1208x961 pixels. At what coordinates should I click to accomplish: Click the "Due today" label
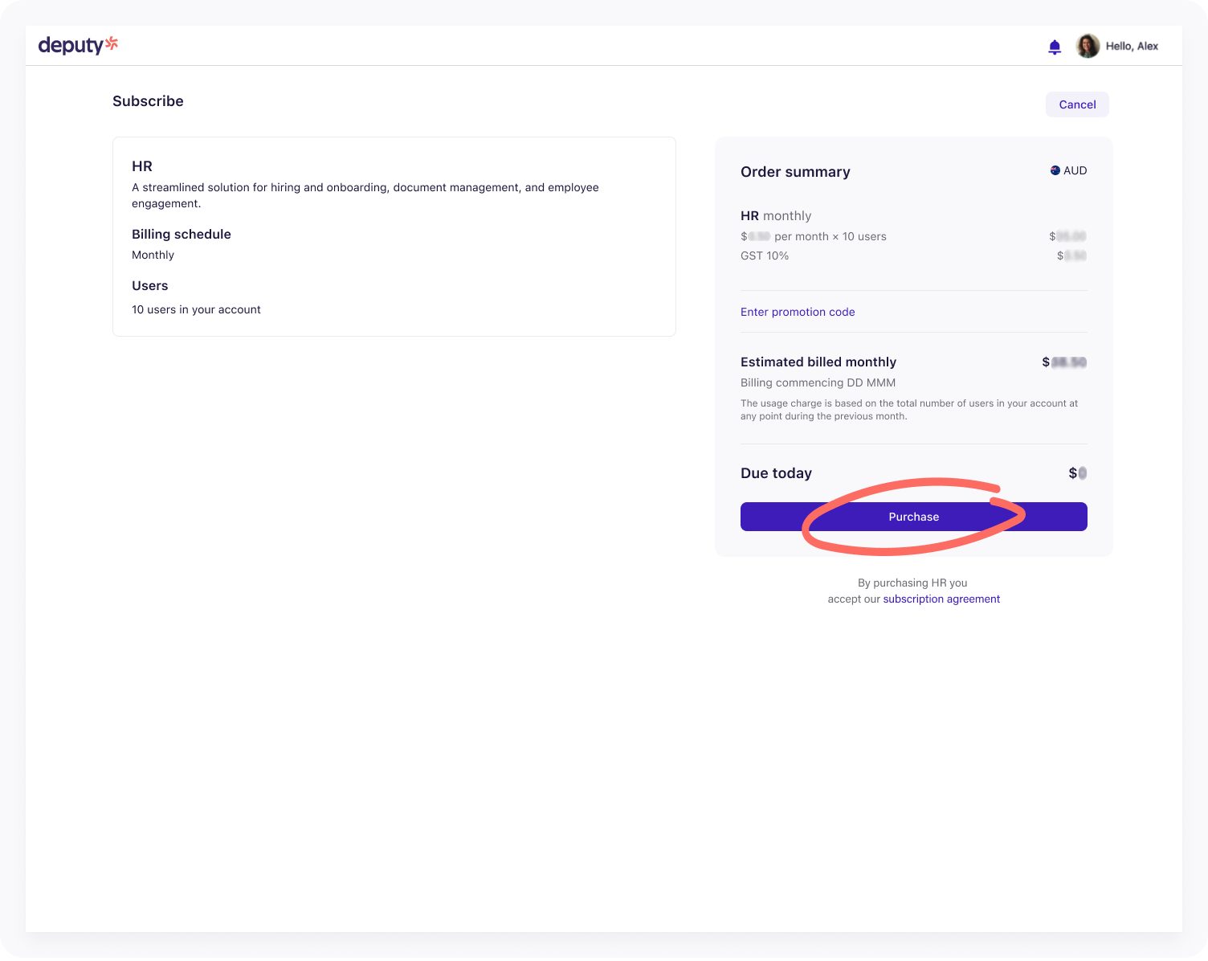(775, 473)
